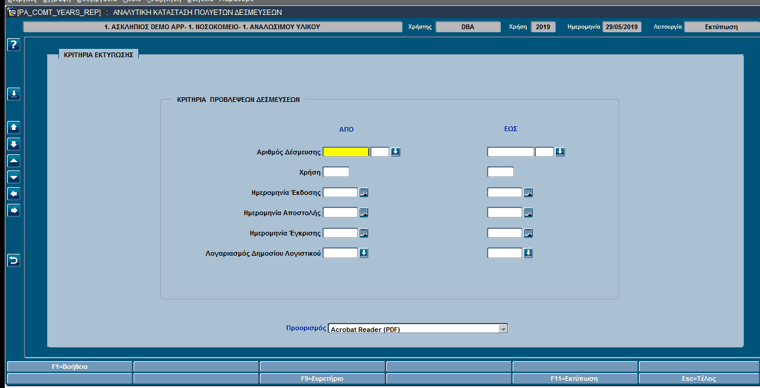Click the left arrow navigation icon
The width and height of the screenshot is (760, 388).
click(14, 194)
